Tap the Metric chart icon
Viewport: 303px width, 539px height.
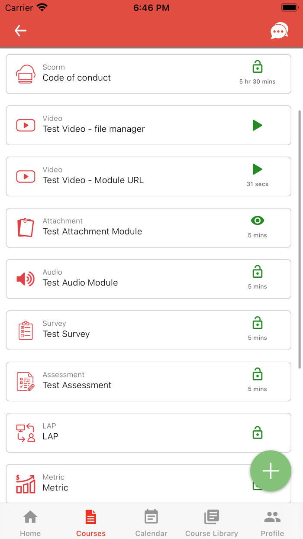(x=26, y=484)
